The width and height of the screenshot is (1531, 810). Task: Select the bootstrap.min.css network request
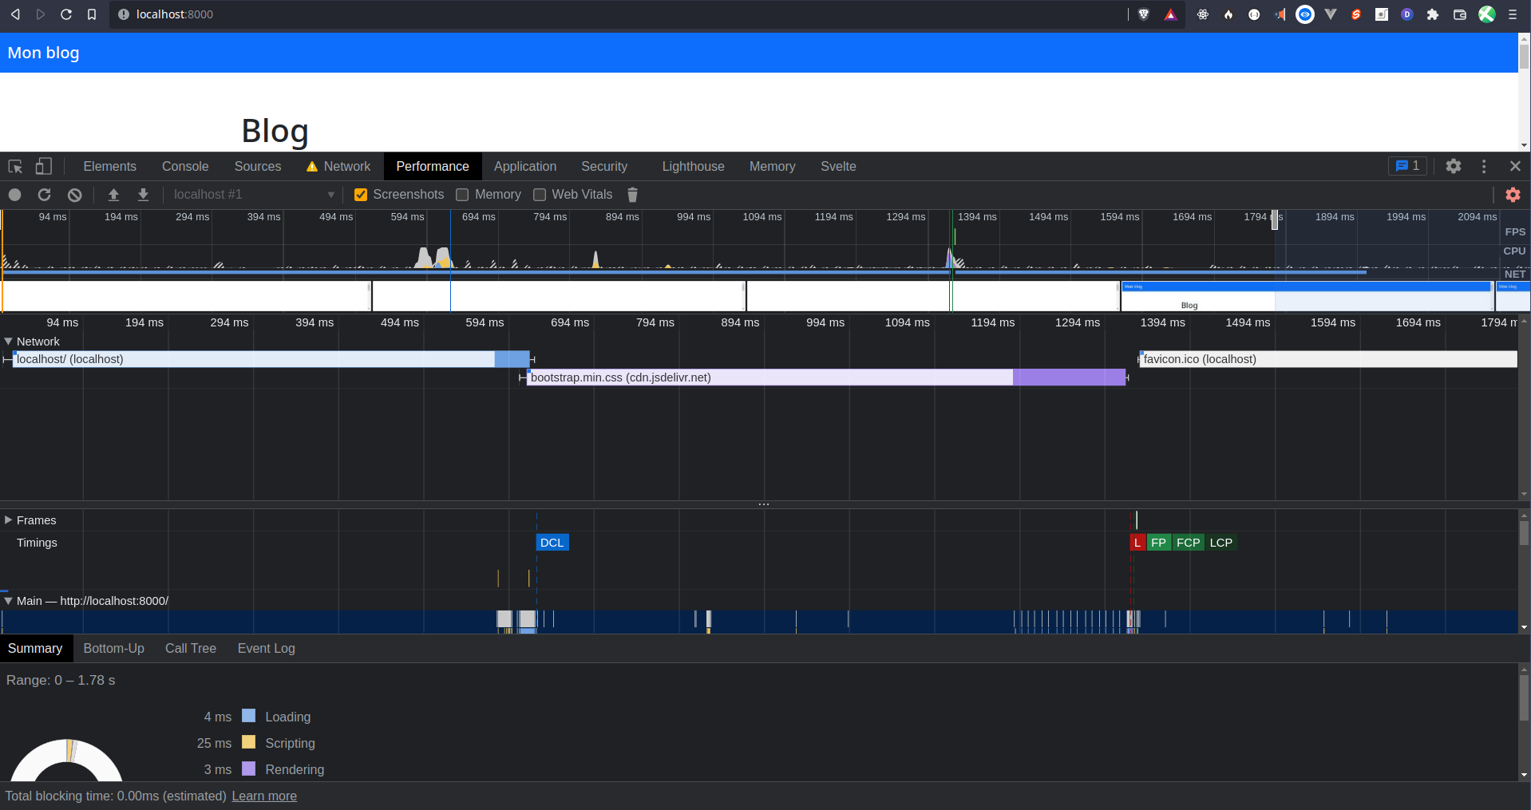pos(826,377)
